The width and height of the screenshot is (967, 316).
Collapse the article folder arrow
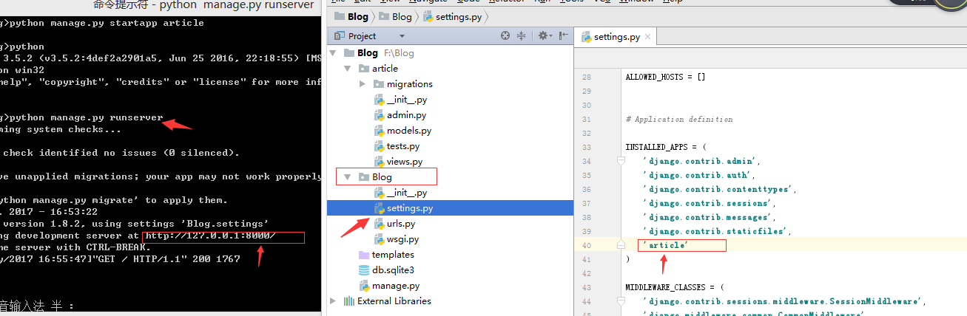coord(348,69)
